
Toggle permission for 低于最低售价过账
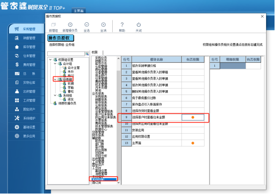[193, 98]
